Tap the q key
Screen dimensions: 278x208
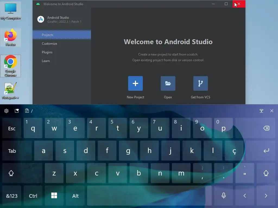(33, 128)
